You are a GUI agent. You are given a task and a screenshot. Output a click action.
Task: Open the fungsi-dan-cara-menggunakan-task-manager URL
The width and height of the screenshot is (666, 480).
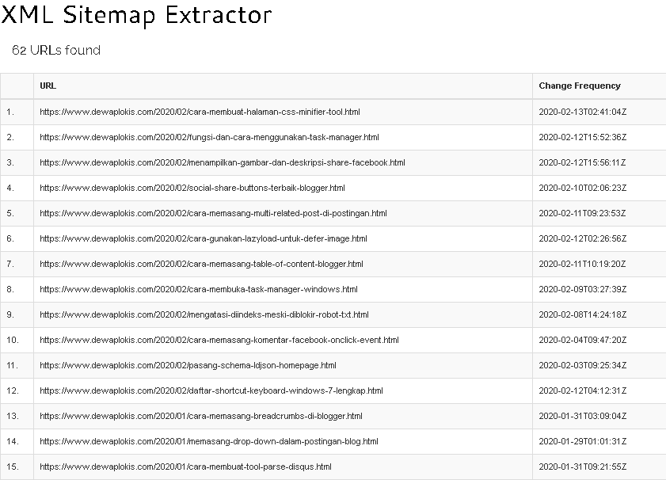click(209, 137)
